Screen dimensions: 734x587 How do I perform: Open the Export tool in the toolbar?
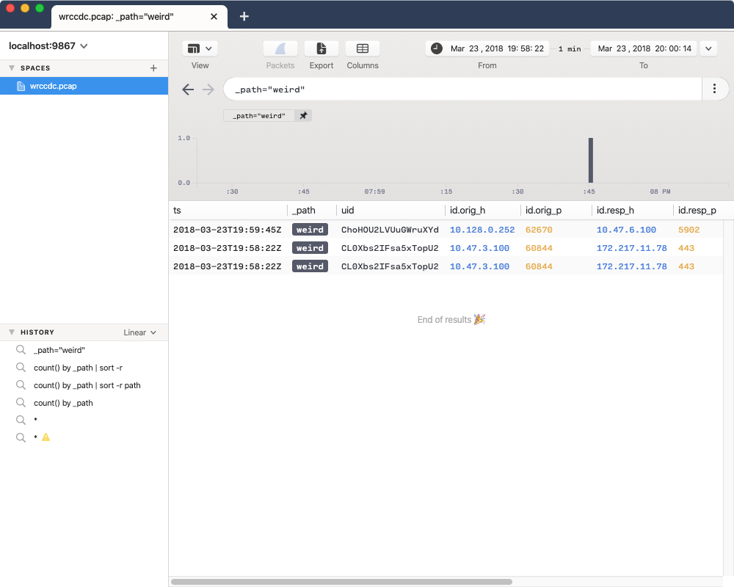pos(321,48)
